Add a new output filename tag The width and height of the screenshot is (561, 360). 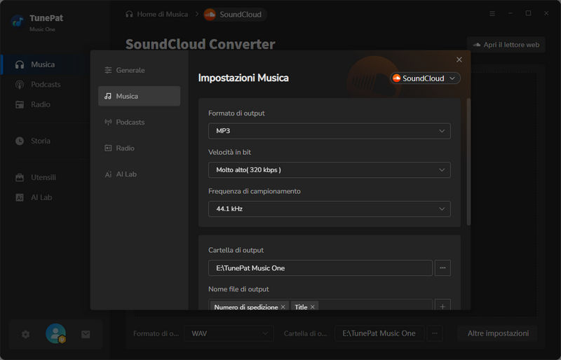(442, 306)
